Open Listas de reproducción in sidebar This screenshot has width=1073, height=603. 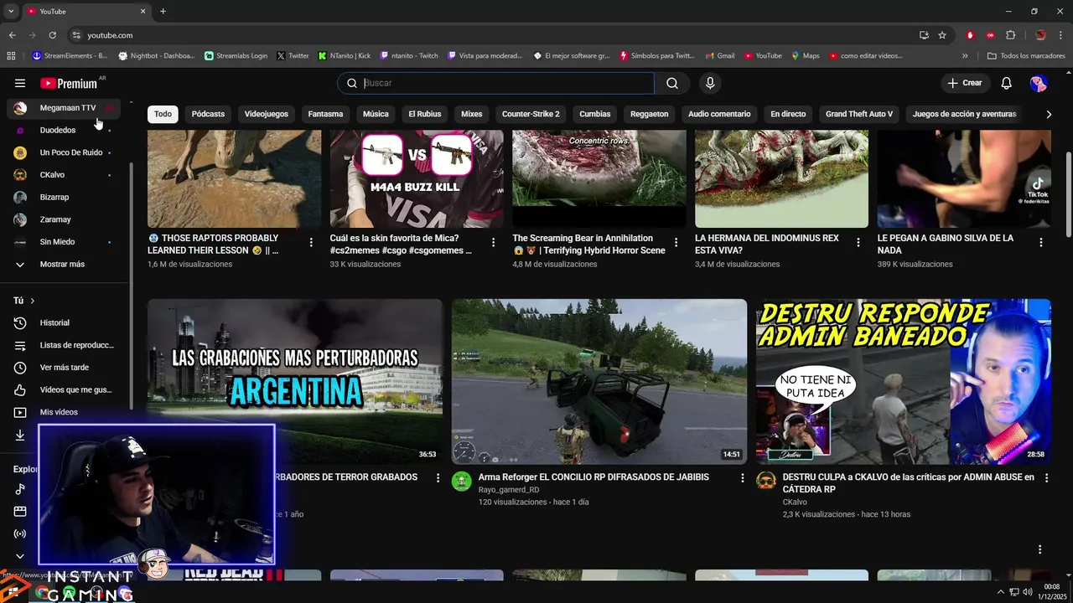tap(65, 345)
